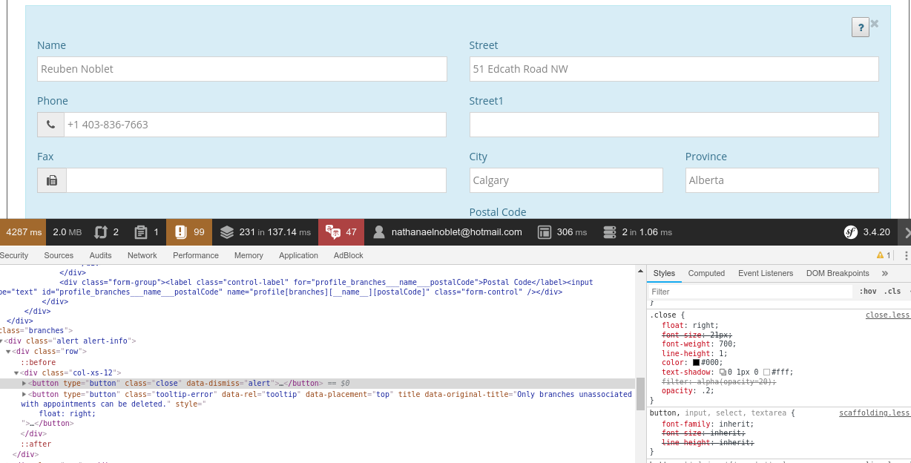
Task: Open the Security tab in DevTools
Action: coord(14,255)
